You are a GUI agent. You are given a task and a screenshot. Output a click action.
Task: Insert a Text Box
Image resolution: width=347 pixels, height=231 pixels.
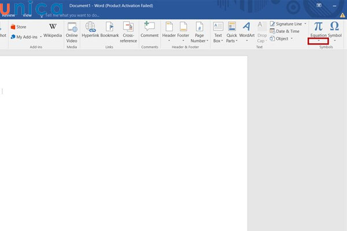coord(218,27)
